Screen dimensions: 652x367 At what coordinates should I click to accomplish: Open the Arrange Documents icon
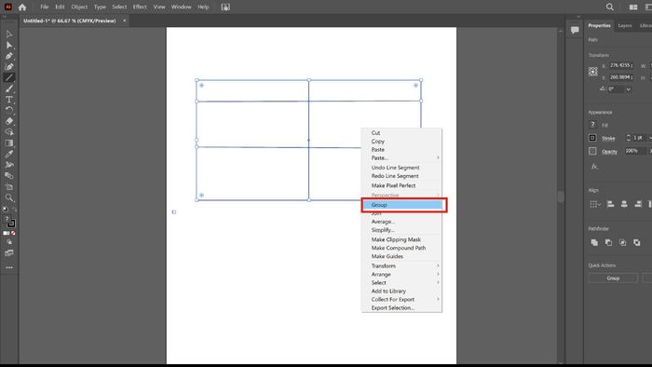coord(633,7)
